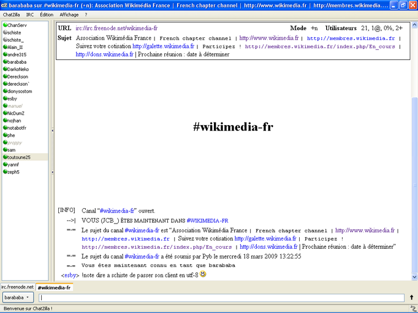Viewport: 418px width, 313px height.
Task: Open the Affichage menu
Action: [69, 15]
